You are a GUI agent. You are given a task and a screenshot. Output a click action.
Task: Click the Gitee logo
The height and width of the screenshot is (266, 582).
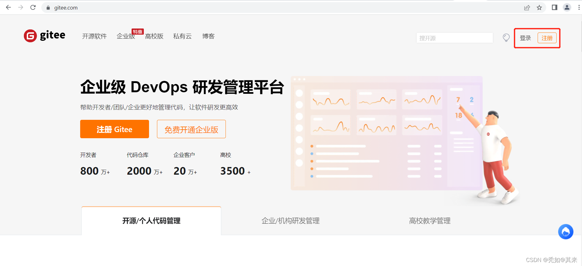pyautogui.click(x=44, y=36)
